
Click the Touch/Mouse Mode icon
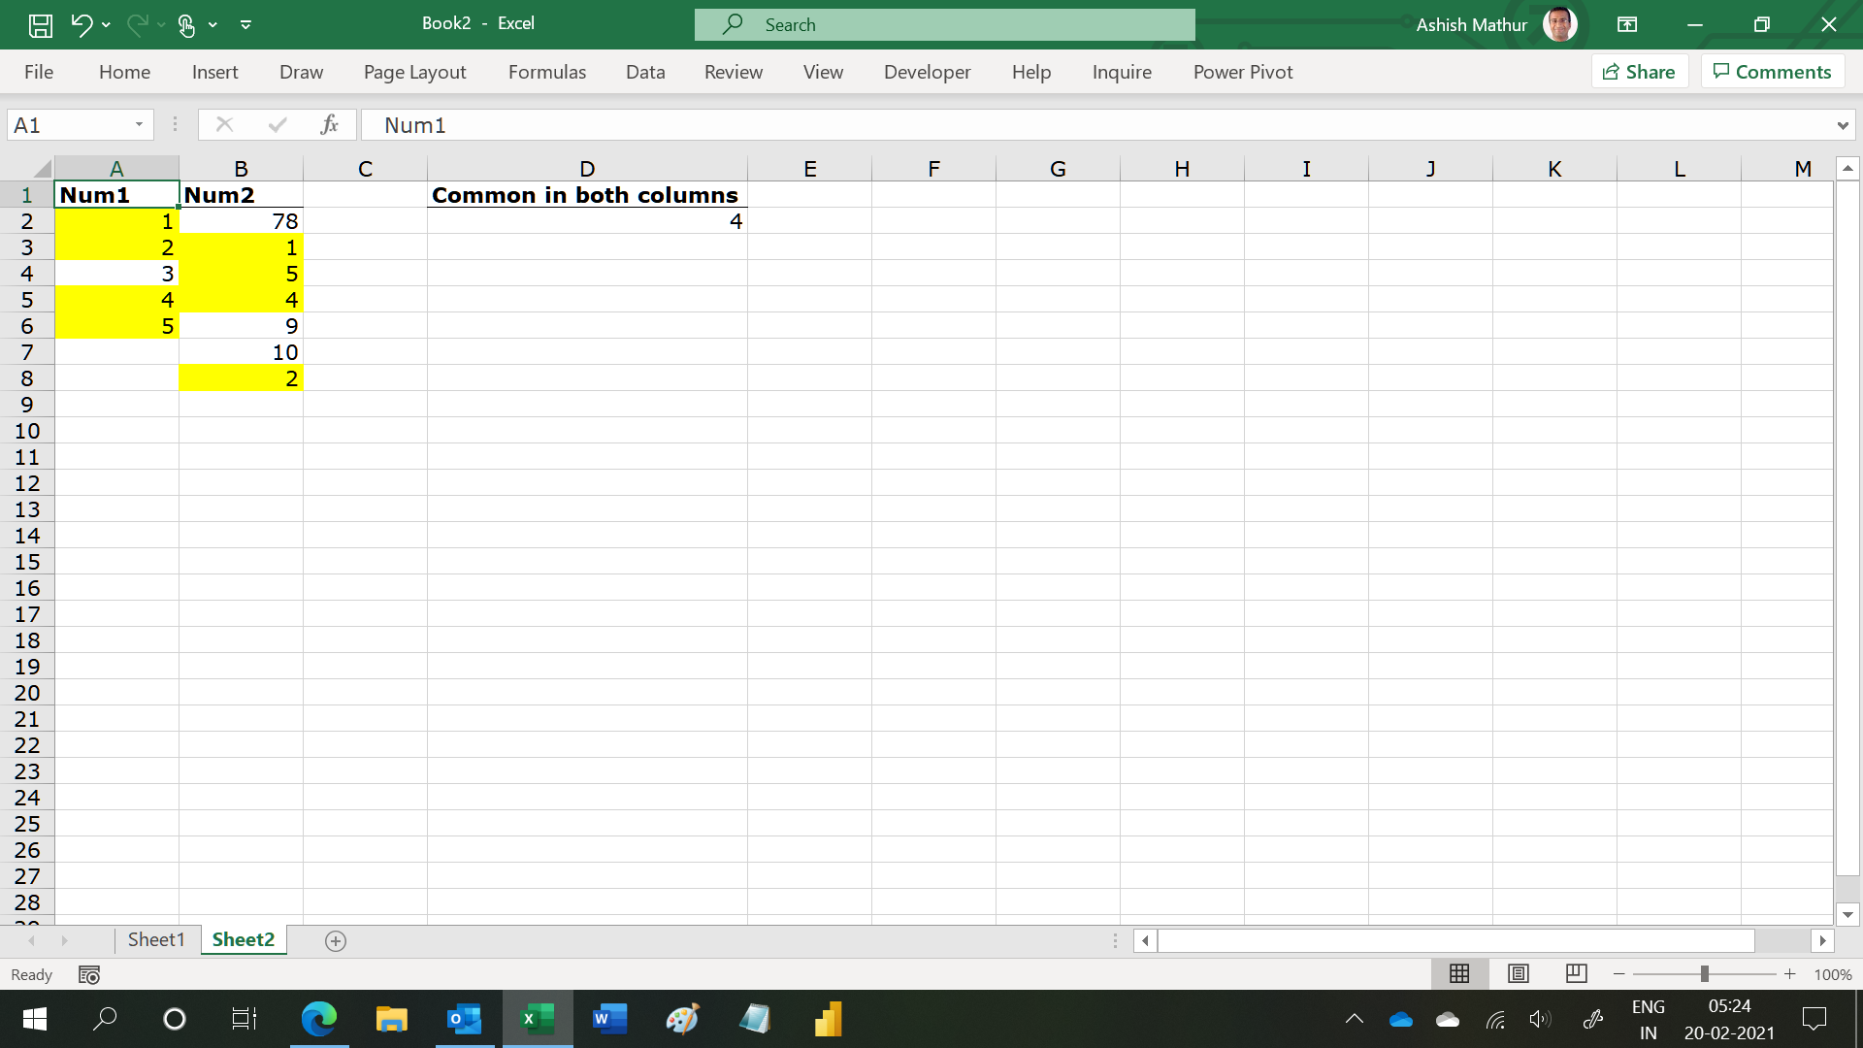click(x=186, y=25)
